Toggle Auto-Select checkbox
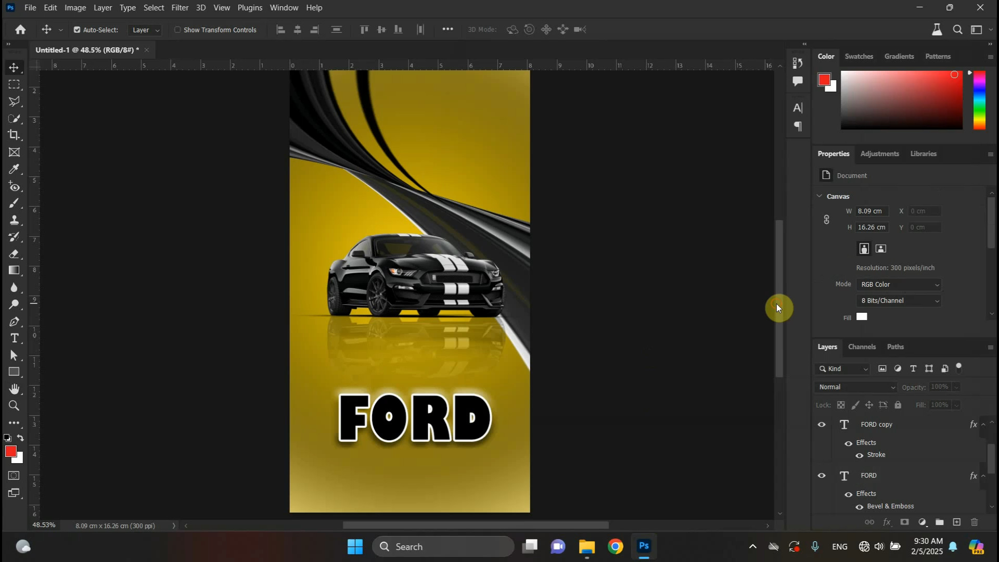The width and height of the screenshot is (999, 562). point(77,30)
